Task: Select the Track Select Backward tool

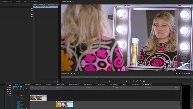Action: pos(8,89)
